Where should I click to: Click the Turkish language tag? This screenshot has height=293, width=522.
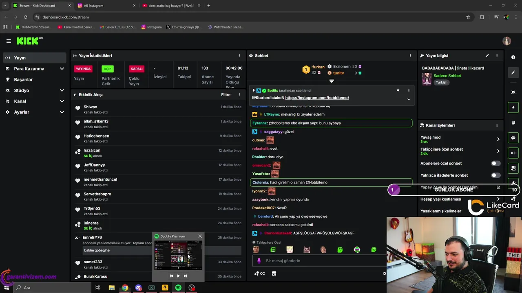pos(441,82)
